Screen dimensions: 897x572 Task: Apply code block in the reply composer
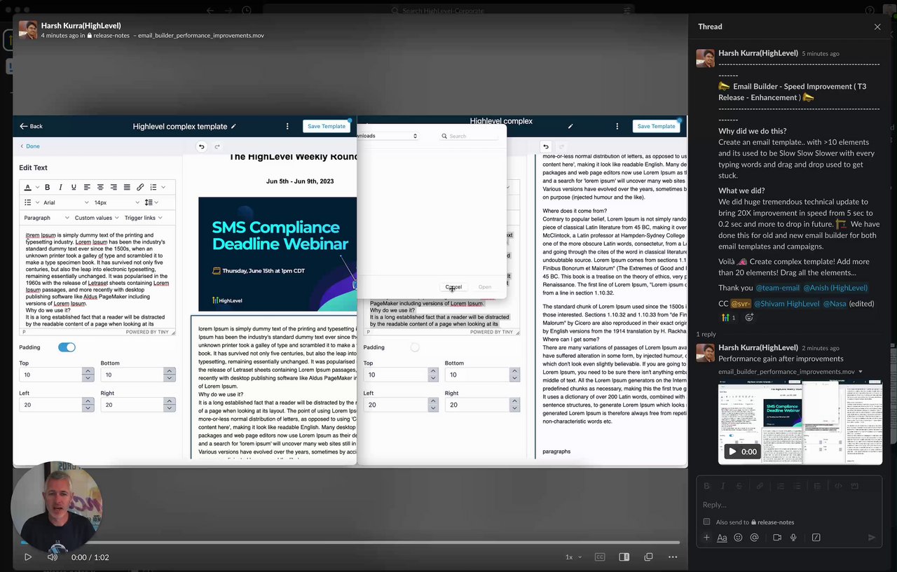coord(854,486)
